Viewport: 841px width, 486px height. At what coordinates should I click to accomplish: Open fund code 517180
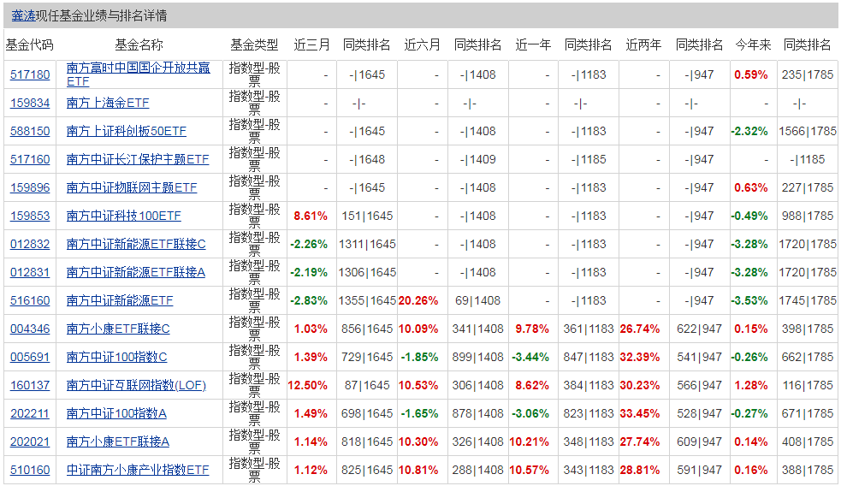(30, 74)
